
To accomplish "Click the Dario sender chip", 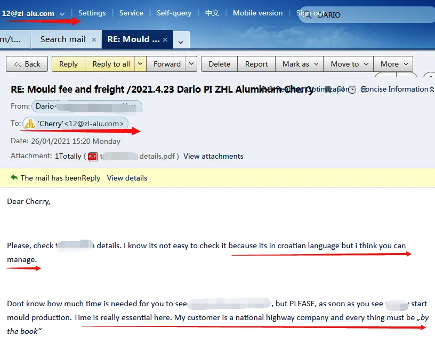I will click(x=87, y=106).
